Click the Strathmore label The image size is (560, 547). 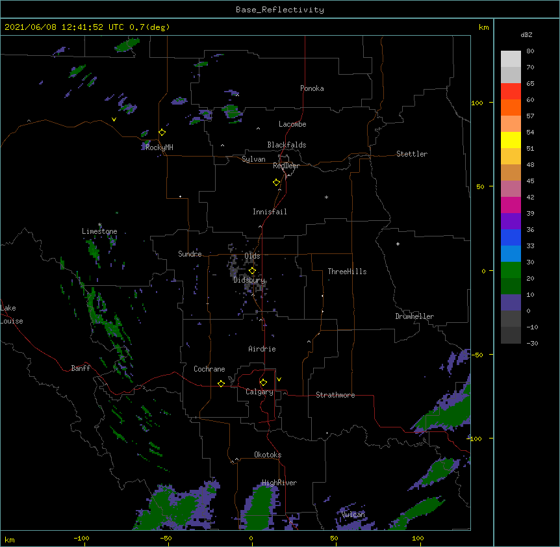335,395
